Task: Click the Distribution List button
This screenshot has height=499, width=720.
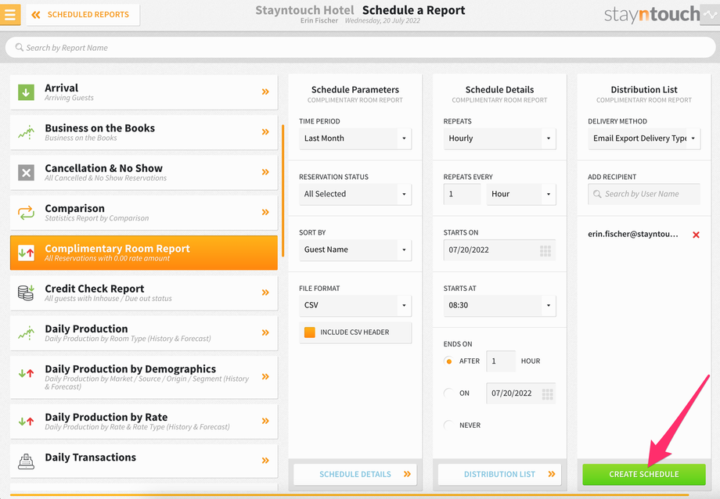Action: point(499,474)
